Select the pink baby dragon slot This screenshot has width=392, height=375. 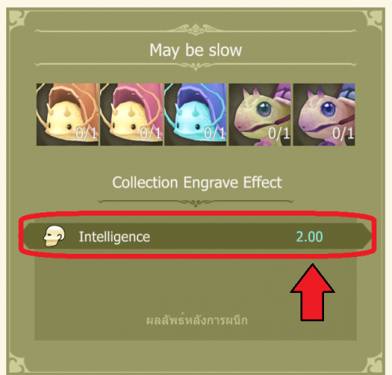[324, 115]
